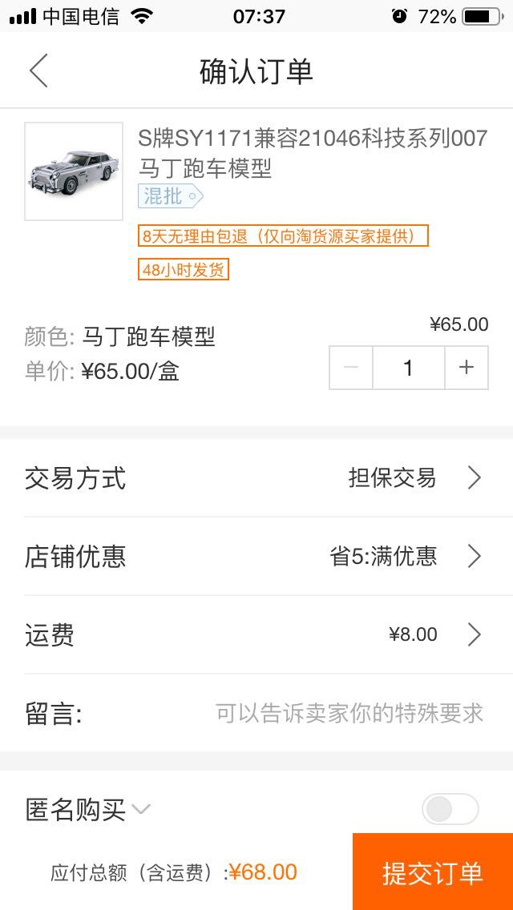Screen dimensions: 513x910
Task: Focus the 留言 message input field
Action: point(256,713)
